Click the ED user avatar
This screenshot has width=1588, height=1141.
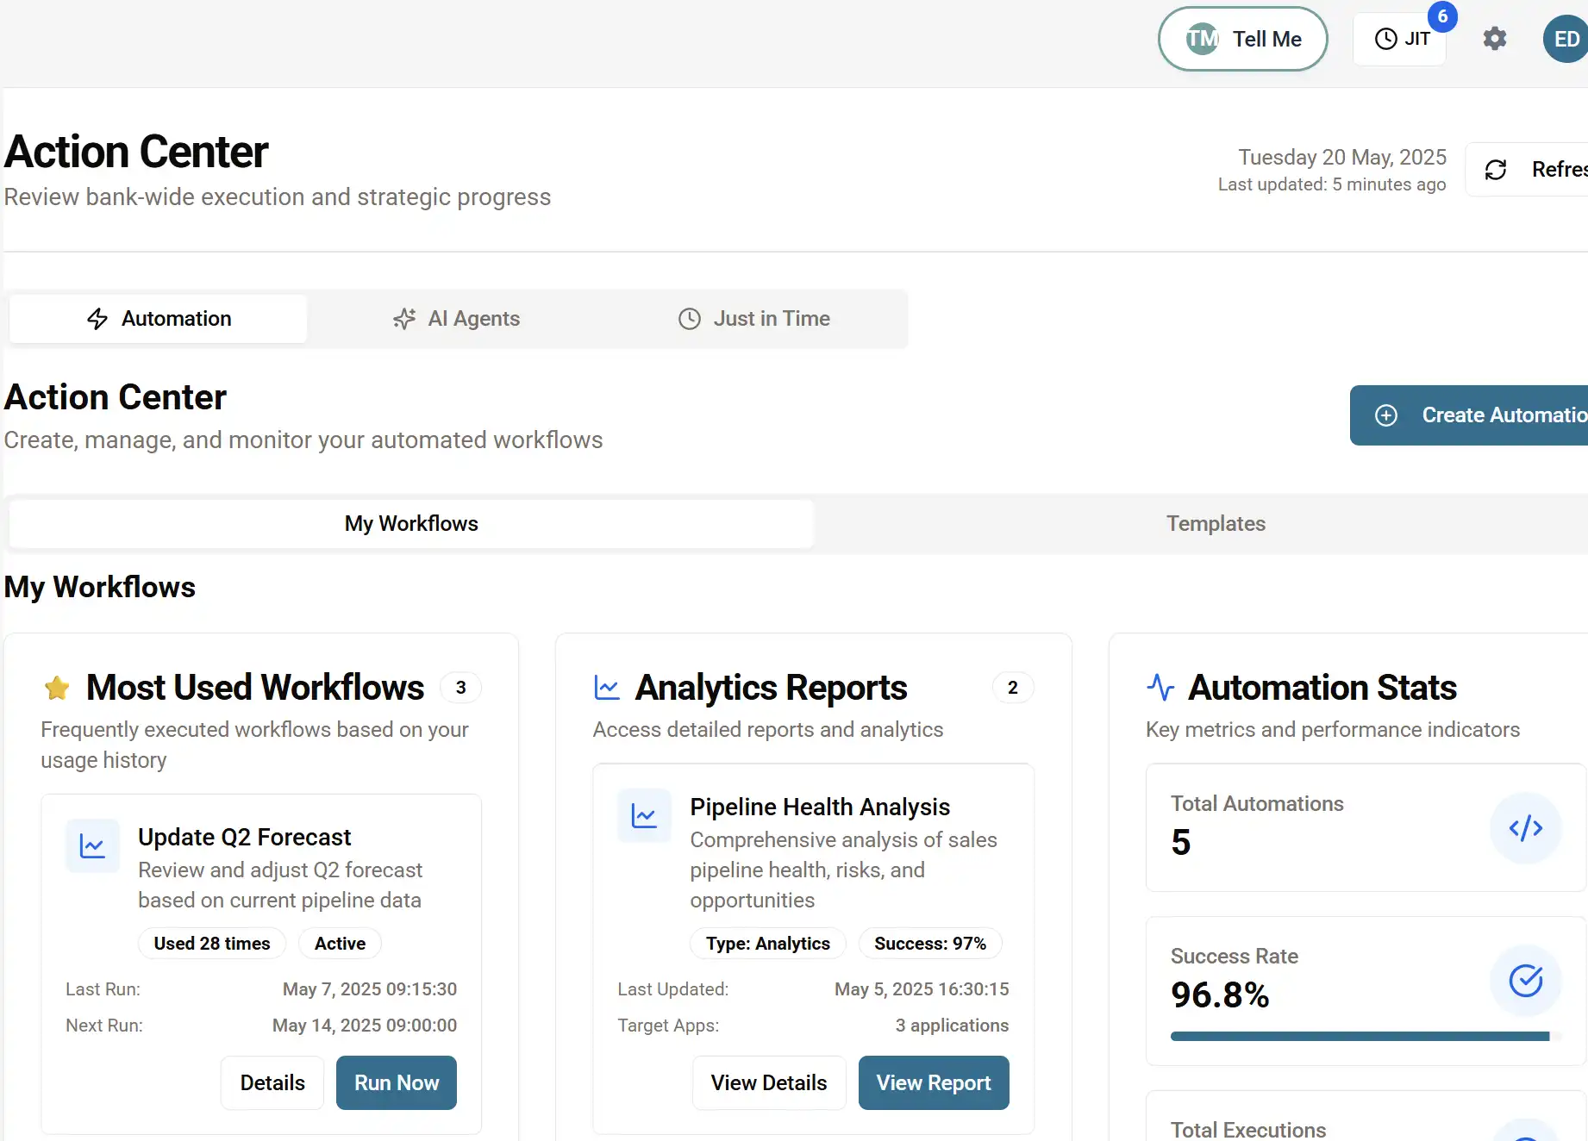1565,39
